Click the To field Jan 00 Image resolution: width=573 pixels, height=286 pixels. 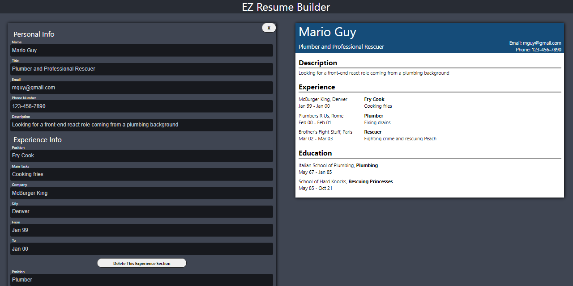pos(141,249)
